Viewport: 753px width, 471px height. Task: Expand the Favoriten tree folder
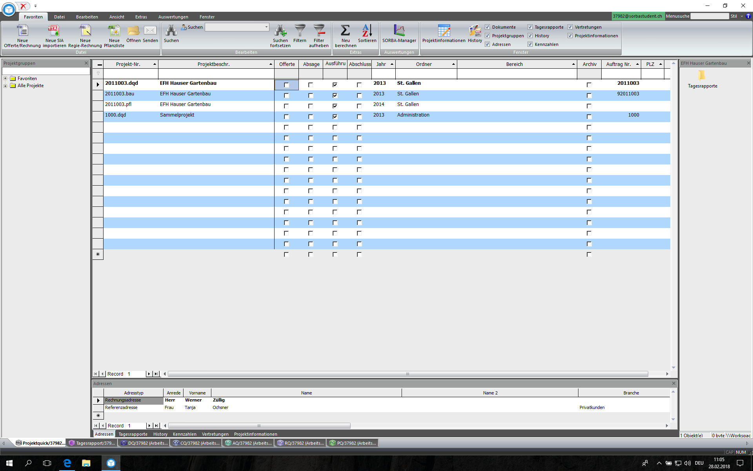pyautogui.click(x=5, y=78)
